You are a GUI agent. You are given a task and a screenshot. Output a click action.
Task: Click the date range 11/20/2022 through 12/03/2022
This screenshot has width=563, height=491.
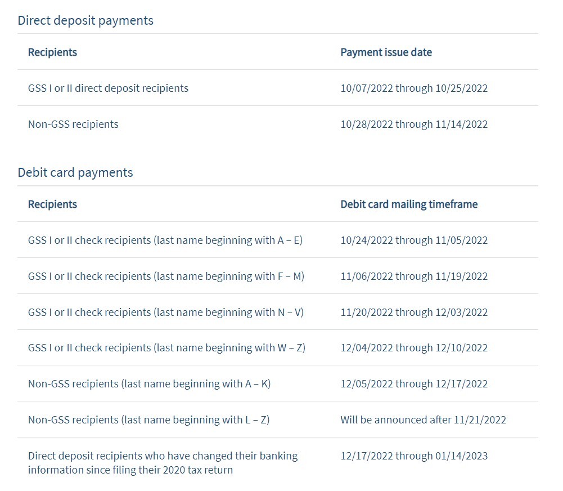pos(414,313)
